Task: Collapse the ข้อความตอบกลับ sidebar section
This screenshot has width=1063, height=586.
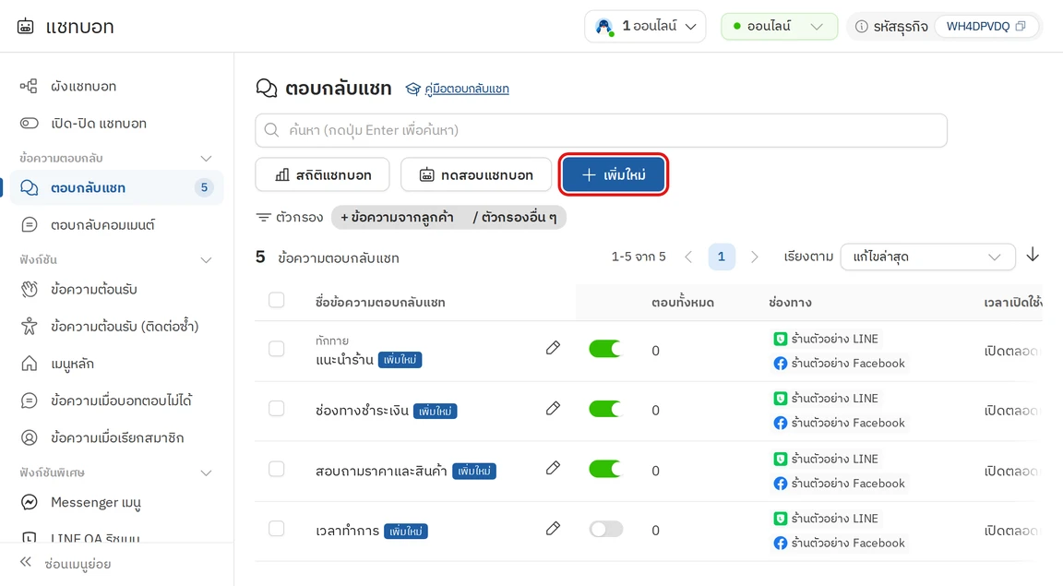Action: pos(206,158)
